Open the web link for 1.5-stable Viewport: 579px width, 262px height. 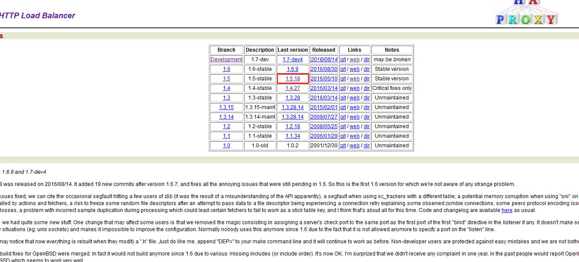point(354,79)
